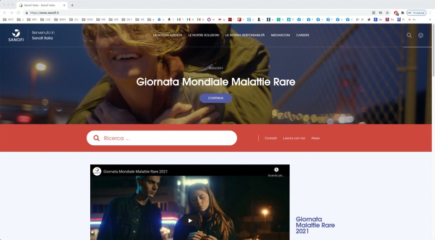Bookmark this page with the star icon
The height and width of the screenshot is (240, 435).
coord(387,13)
